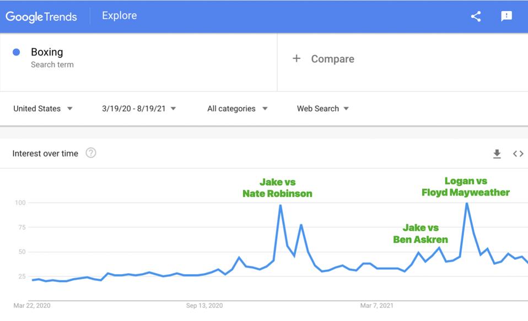
Task: Click the Jake vs Nate Robinson peak
Action: tap(281, 205)
